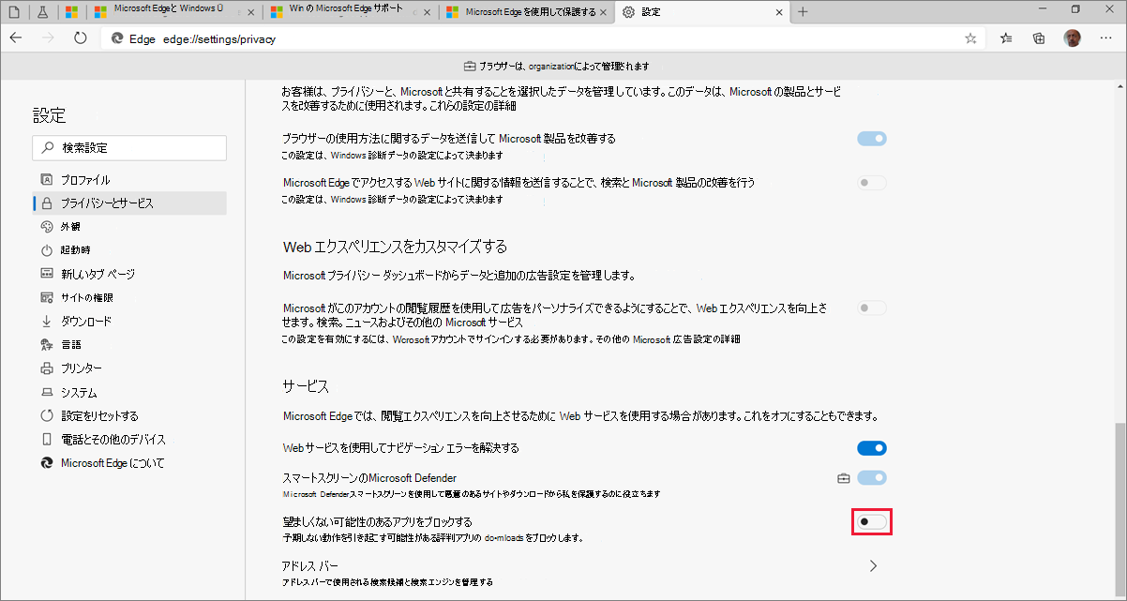This screenshot has height=601, width=1127.
Task: Open the Collections icon in the toolbar
Action: coord(1039,38)
